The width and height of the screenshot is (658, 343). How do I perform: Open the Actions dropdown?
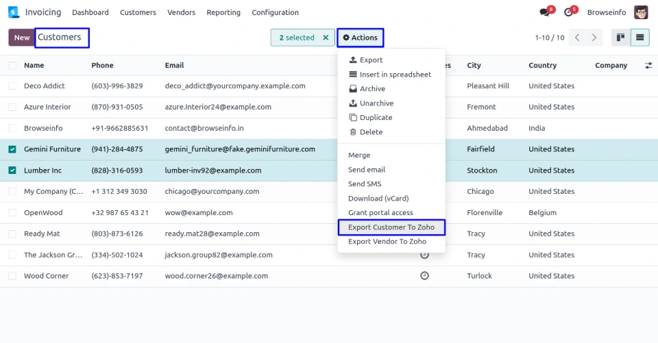click(360, 38)
